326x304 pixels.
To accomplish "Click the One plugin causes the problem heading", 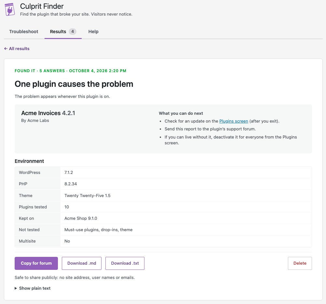I will pos(74,84).
